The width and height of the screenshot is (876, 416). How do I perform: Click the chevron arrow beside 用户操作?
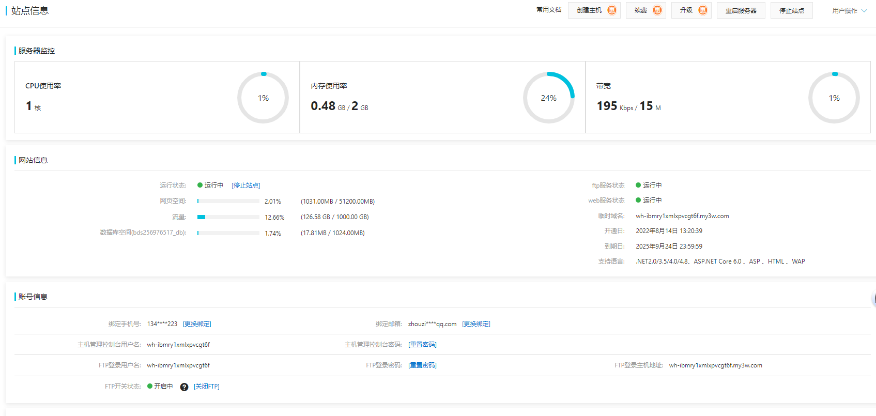pyautogui.click(x=864, y=10)
